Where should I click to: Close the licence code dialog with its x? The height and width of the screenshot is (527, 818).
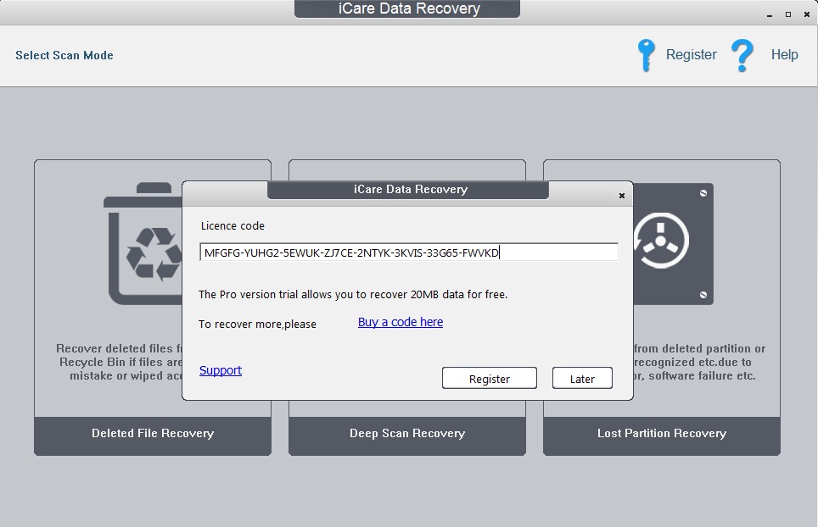[x=622, y=194]
